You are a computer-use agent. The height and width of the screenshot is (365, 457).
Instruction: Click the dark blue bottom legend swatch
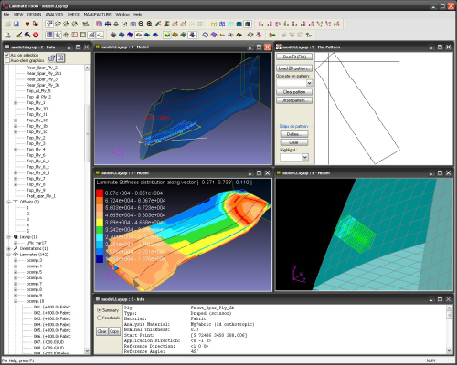pyautogui.click(x=100, y=259)
